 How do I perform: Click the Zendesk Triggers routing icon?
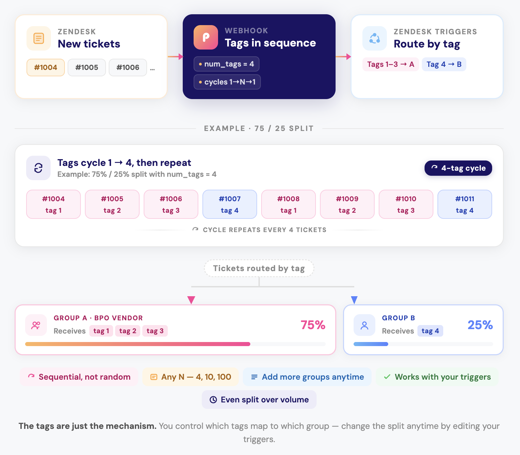(375, 38)
